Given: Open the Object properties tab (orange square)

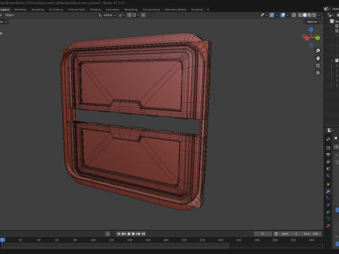Looking at the screenshot, I should point(328,184).
